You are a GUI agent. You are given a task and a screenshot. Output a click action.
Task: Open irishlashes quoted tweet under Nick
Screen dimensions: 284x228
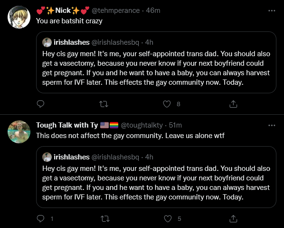[156, 62]
